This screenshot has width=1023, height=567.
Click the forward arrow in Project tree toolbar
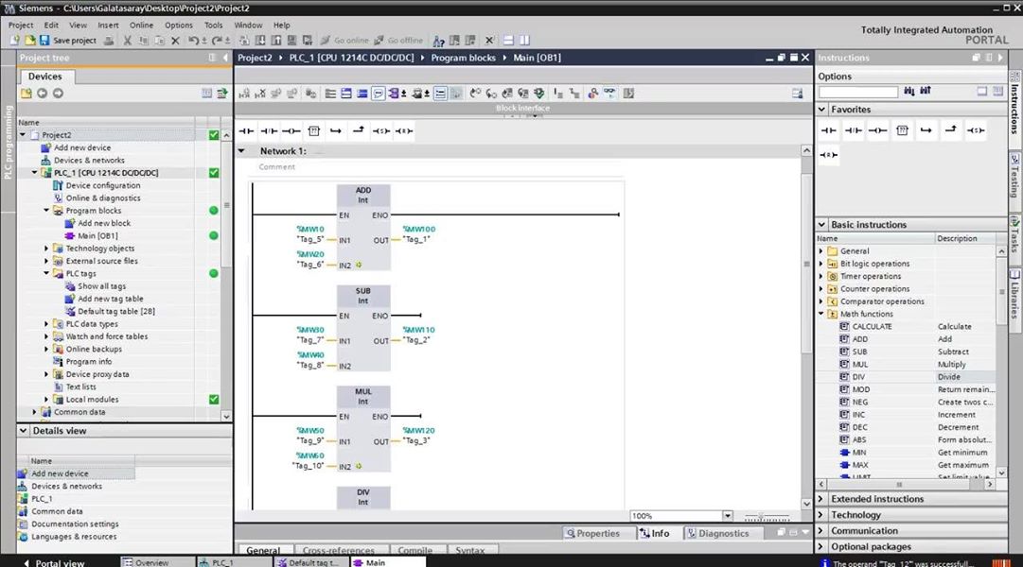click(x=58, y=94)
